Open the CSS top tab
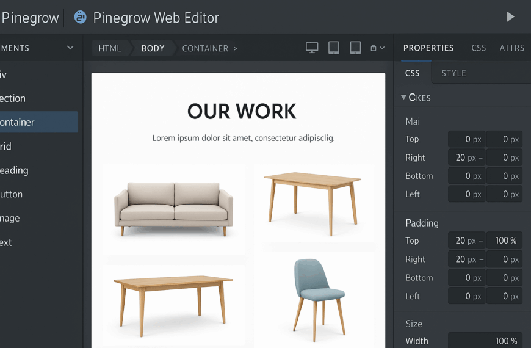 pyautogui.click(x=479, y=48)
